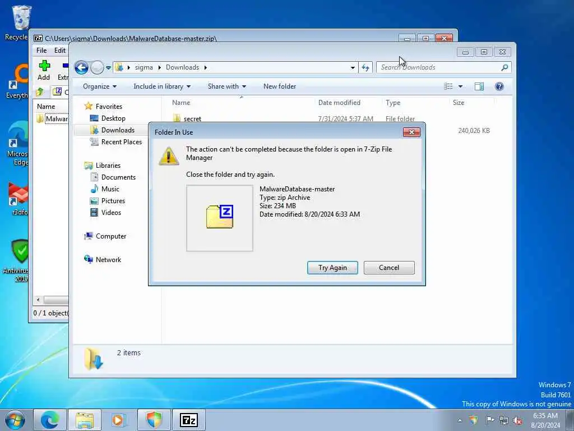Click 7-Zip's up one level folder icon
This screenshot has width=574, height=431.
point(40,91)
